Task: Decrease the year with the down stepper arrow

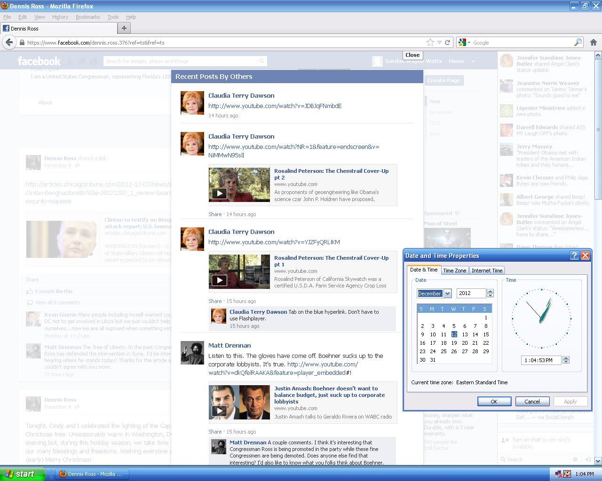Action: click(x=490, y=295)
